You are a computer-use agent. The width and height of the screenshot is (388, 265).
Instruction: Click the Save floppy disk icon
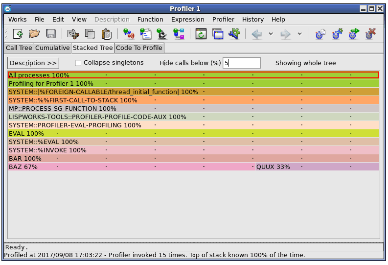coord(51,34)
